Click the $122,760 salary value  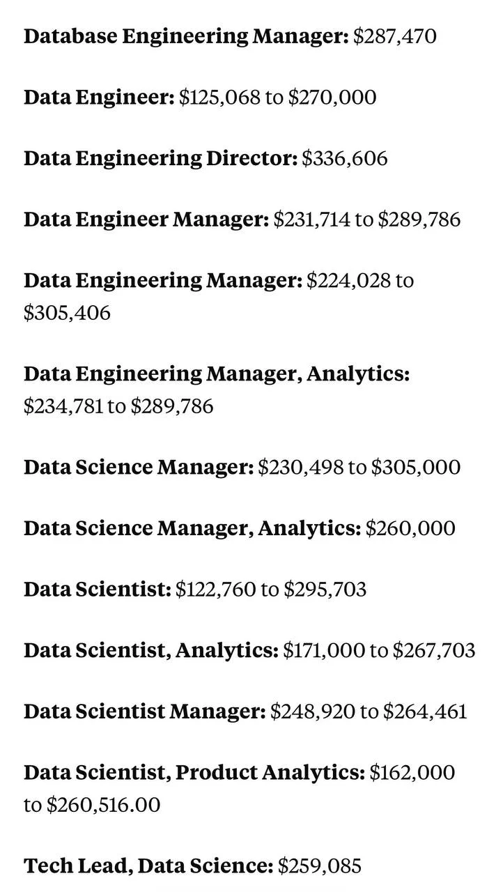(x=215, y=590)
